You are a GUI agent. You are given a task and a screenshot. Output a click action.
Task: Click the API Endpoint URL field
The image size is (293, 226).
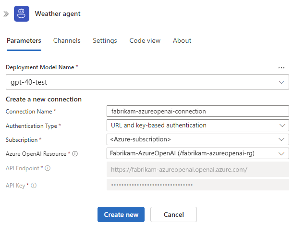point(198,169)
